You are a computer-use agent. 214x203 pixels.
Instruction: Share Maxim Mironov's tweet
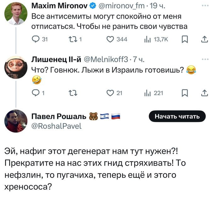(204, 39)
